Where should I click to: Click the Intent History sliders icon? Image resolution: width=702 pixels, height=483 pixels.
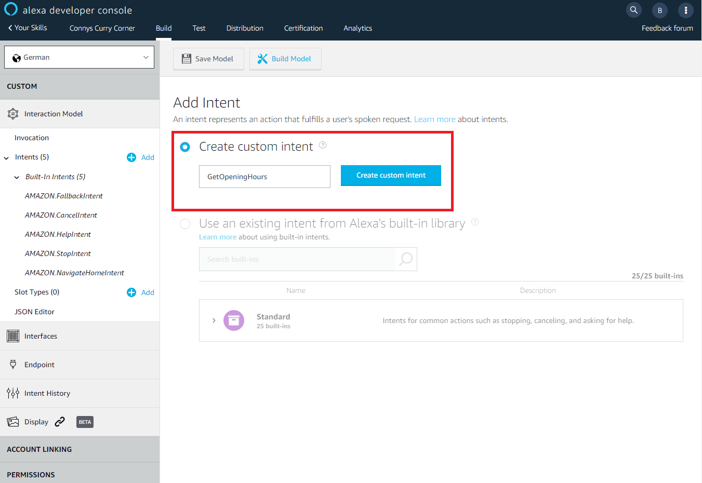(13, 393)
